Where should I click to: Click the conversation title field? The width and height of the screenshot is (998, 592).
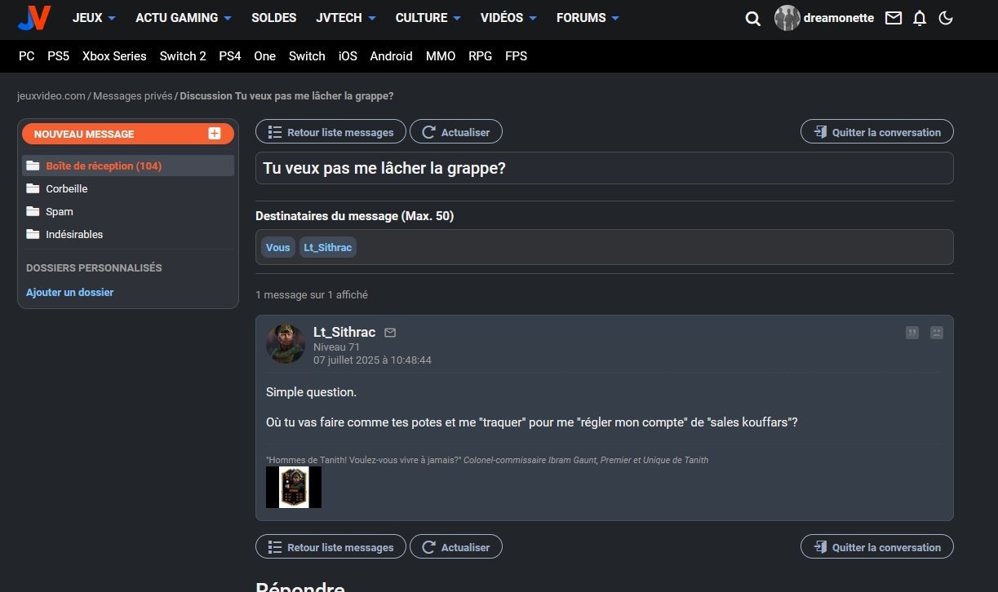(605, 168)
